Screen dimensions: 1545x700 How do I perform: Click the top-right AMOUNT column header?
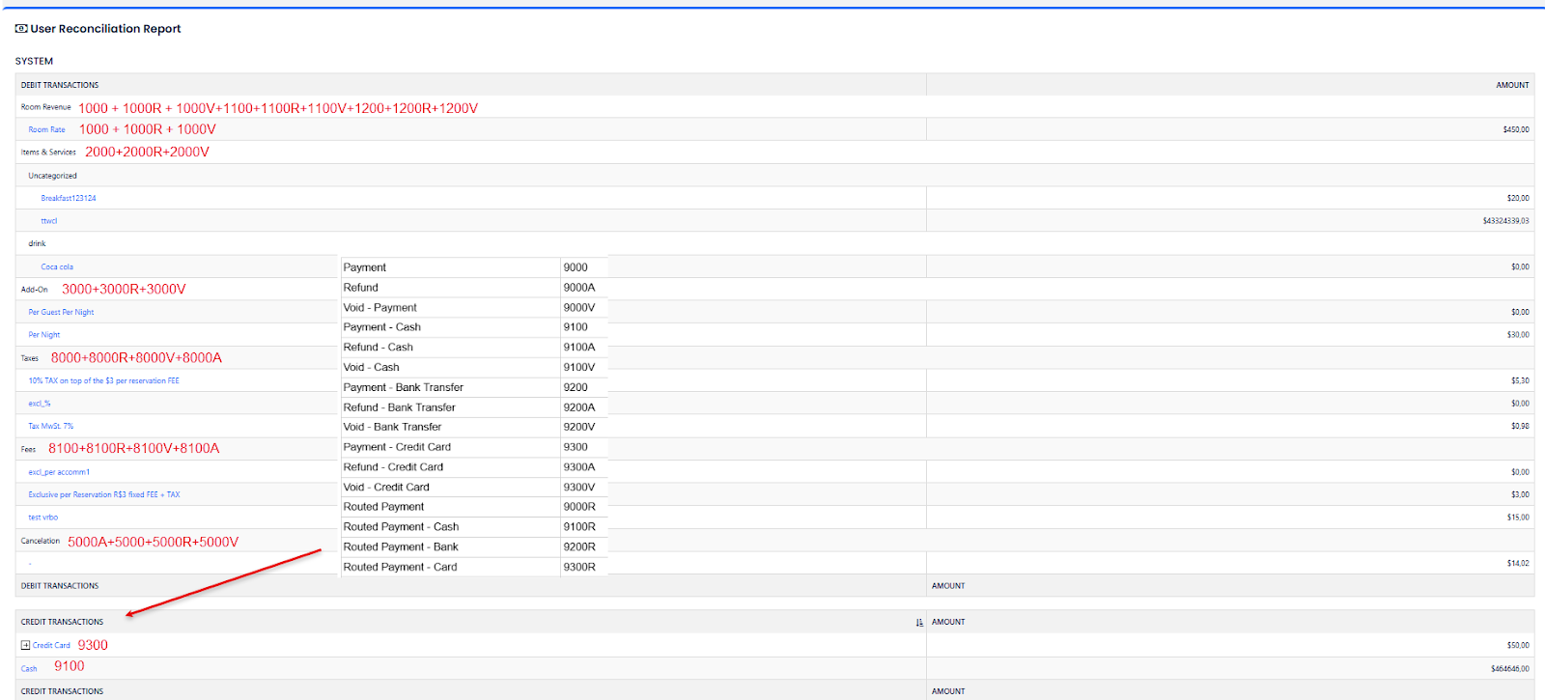coord(1512,85)
